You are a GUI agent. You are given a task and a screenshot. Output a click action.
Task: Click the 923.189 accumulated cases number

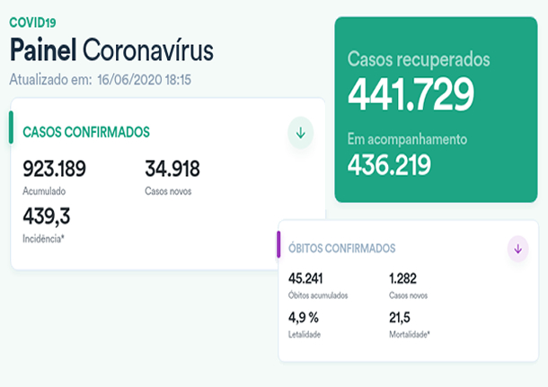(x=60, y=169)
